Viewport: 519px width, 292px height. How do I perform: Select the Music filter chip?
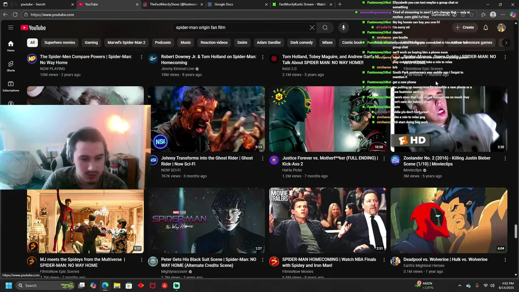click(186, 43)
